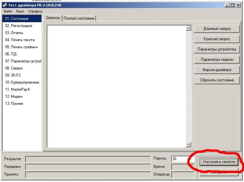The width and height of the screenshot is (244, 182).
Task: Open the Справка menu
Action: (35, 11)
